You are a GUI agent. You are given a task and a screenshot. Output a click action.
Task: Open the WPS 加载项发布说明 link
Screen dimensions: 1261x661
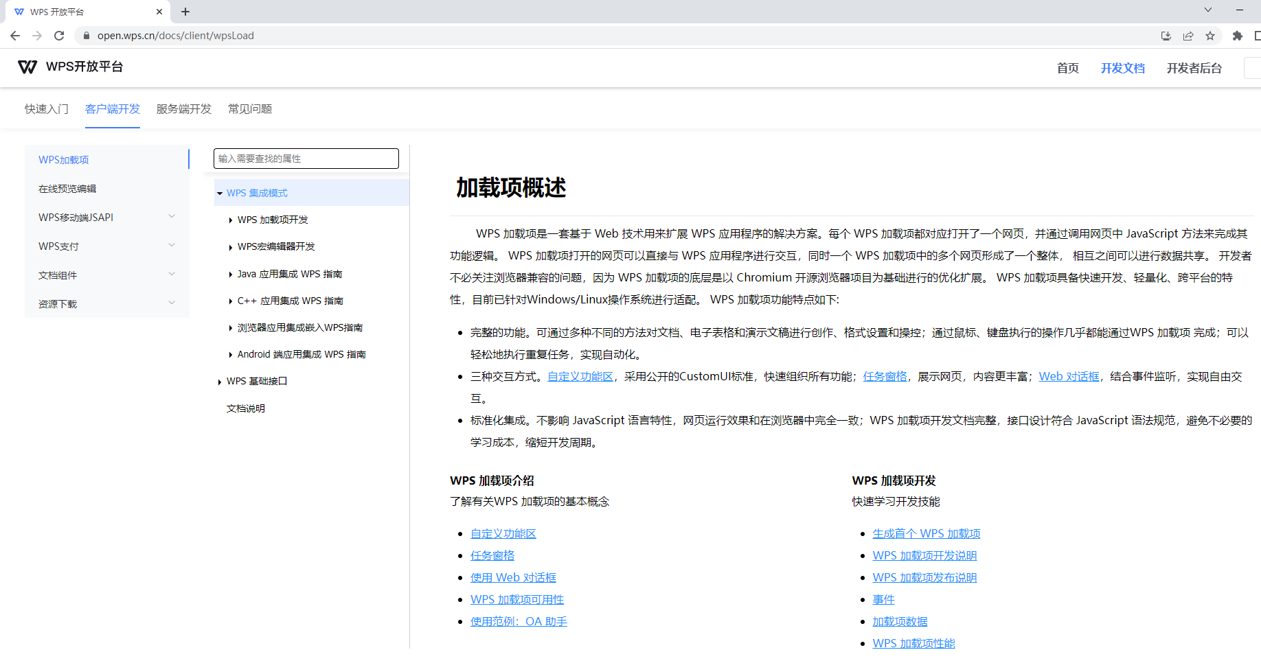924,578
